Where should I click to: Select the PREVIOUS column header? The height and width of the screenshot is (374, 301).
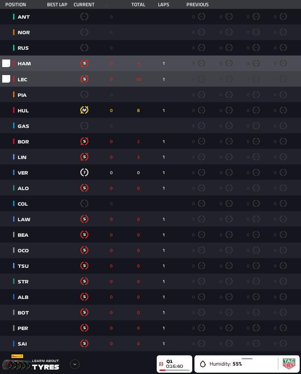pos(197,4)
